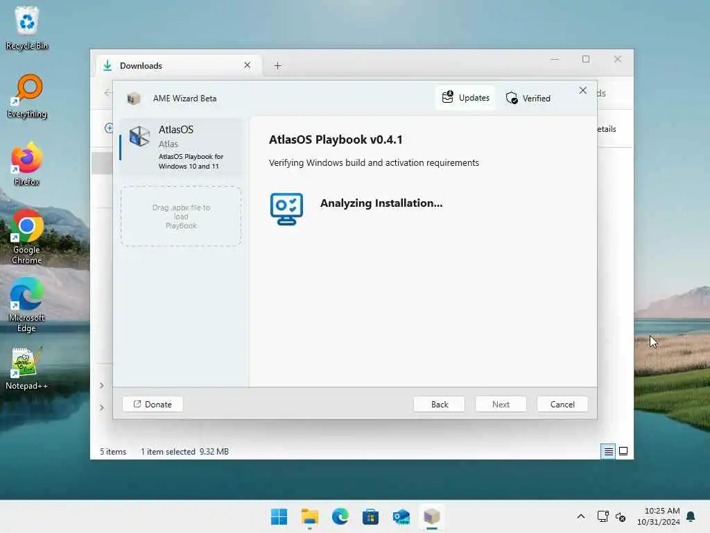Select the Firefox desktop shortcut
The width and height of the screenshot is (710, 533).
tap(27, 164)
